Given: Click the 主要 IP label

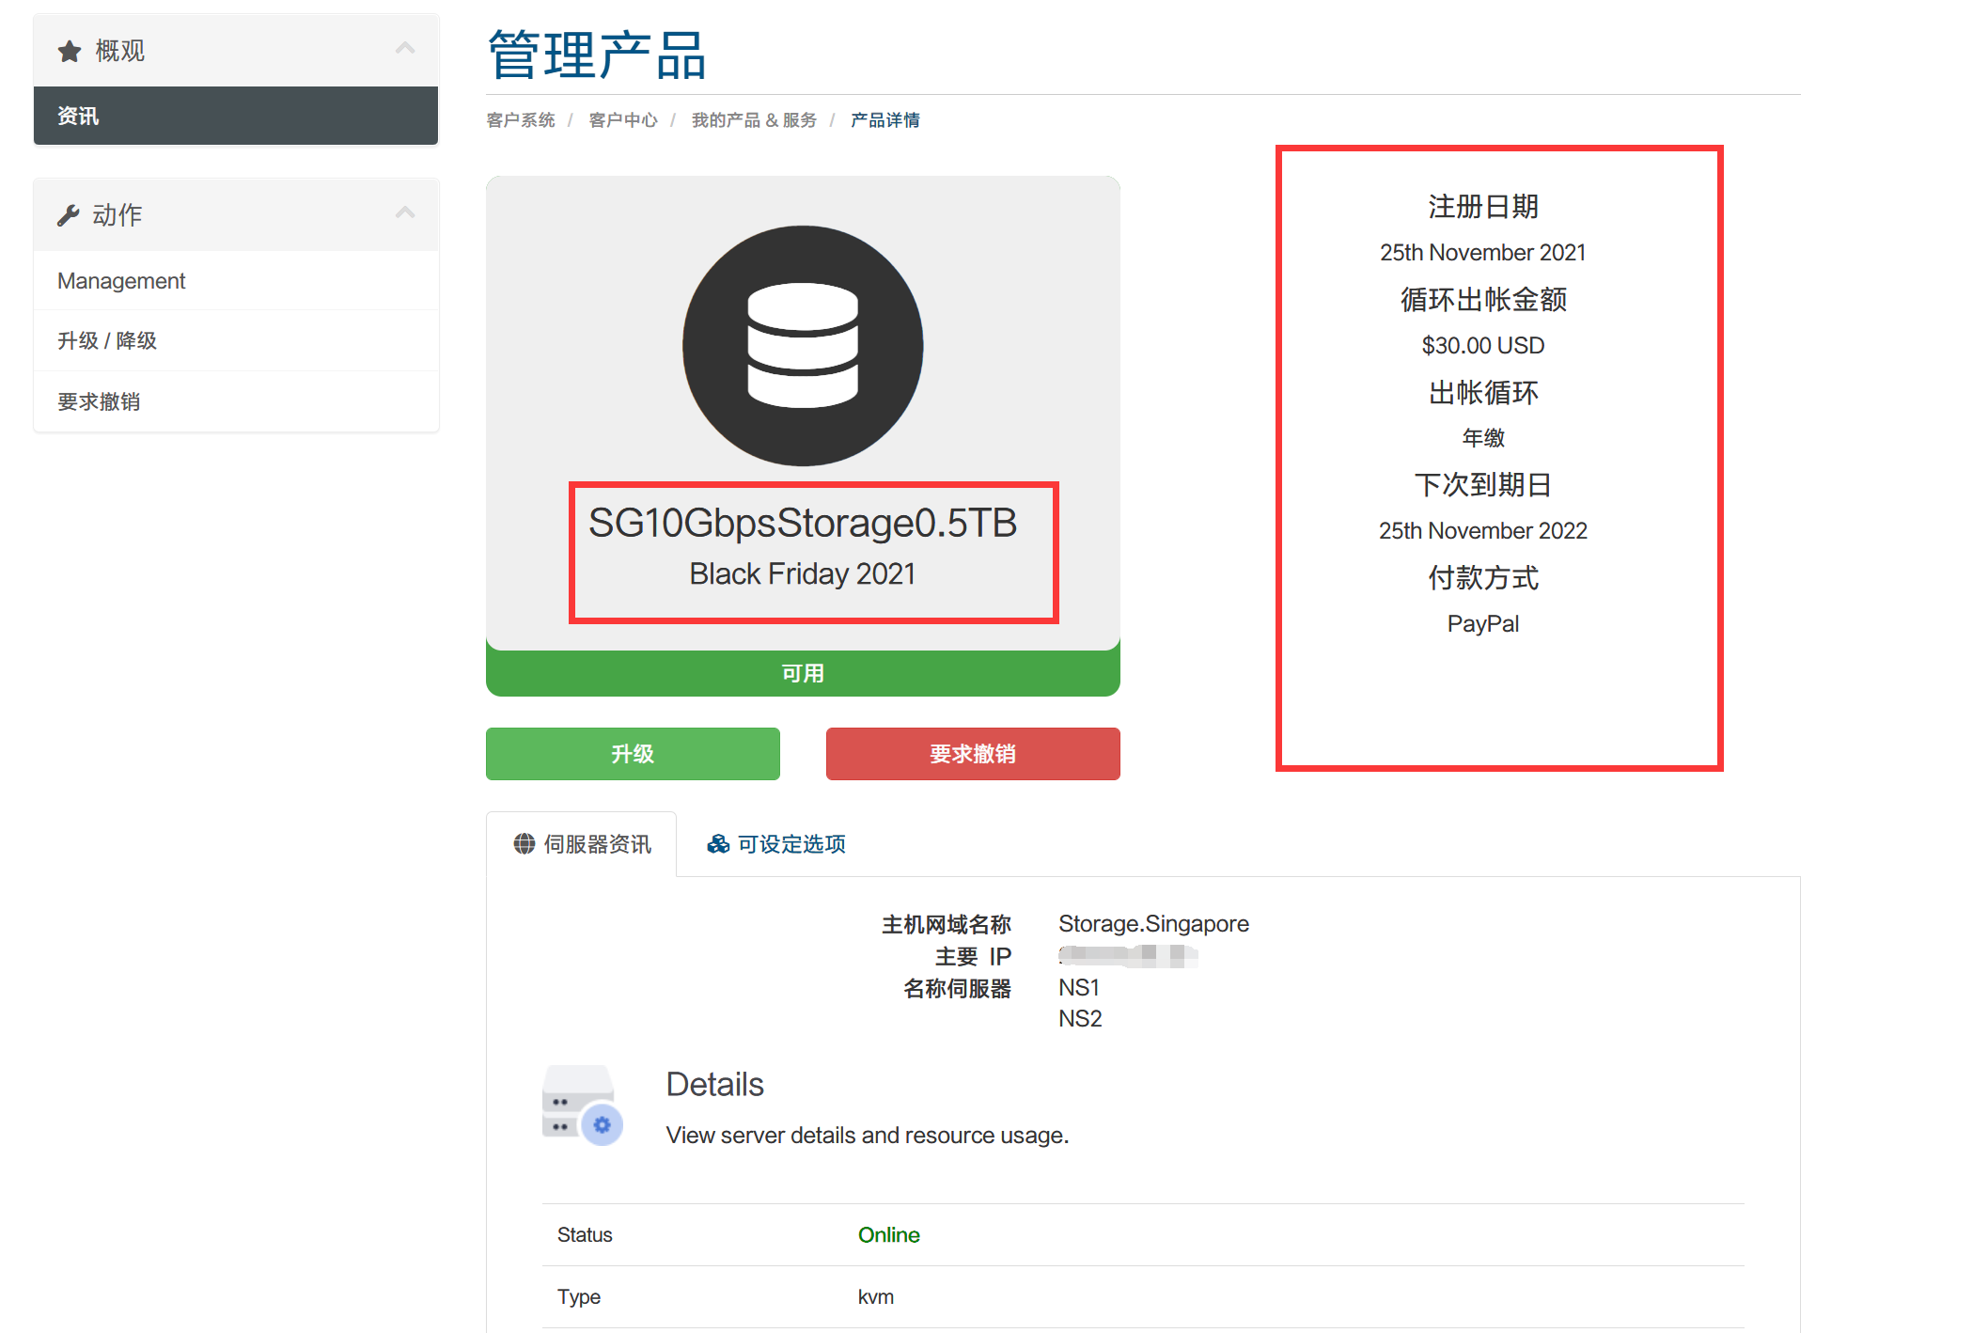Looking at the screenshot, I should coord(973,956).
